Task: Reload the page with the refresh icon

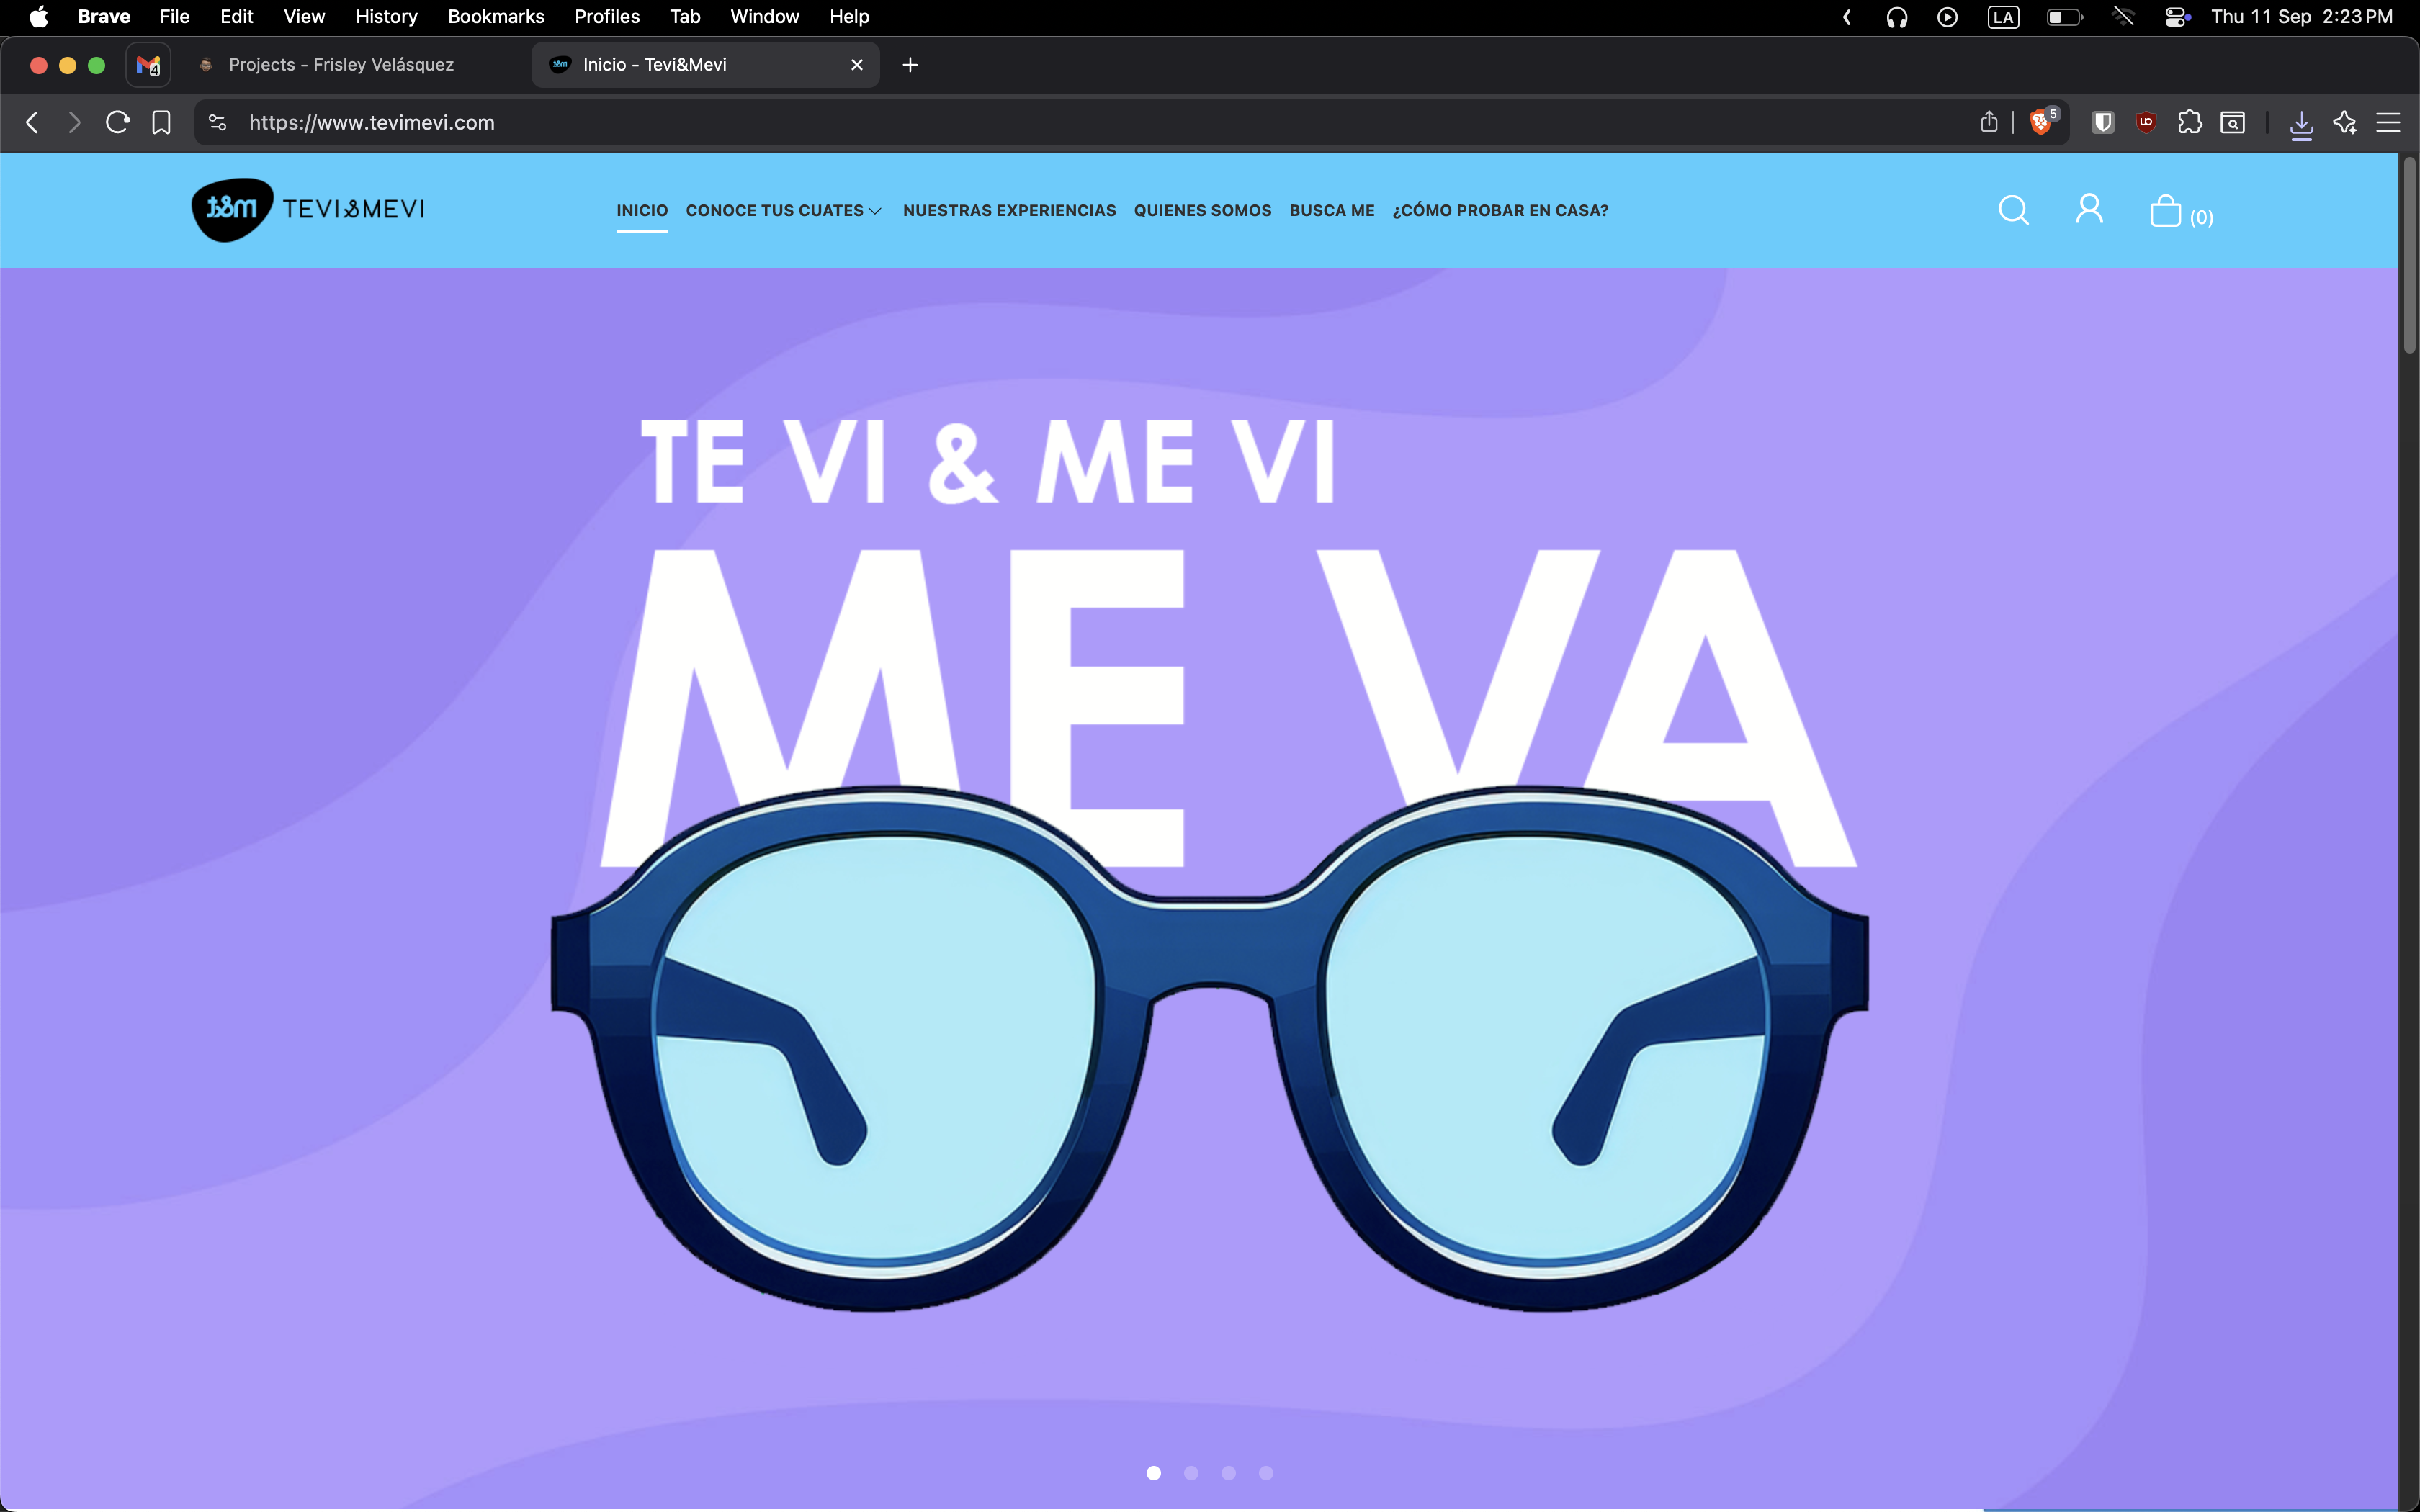Action: coord(117,122)
